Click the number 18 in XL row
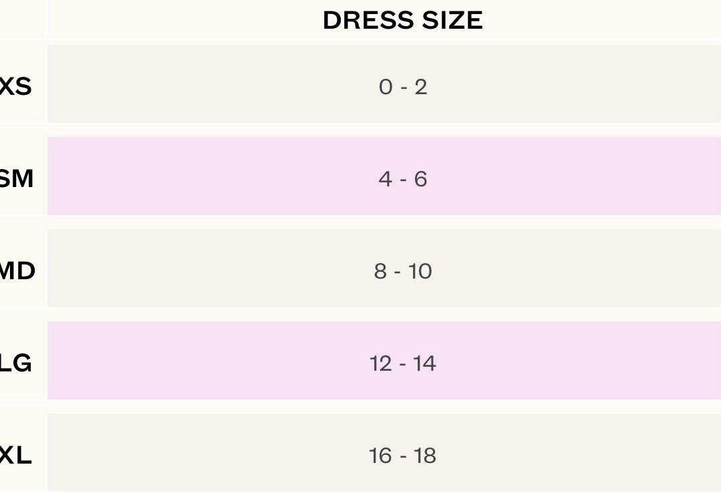 click(x=424, y=456)
